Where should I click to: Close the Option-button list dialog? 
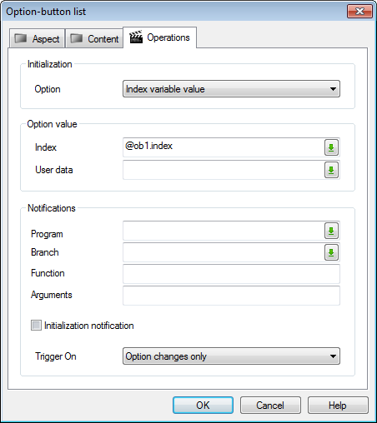[x=359, y=12]
